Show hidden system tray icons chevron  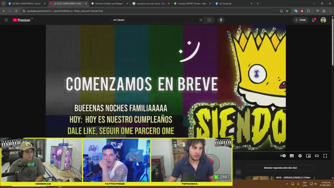(287, 184)
